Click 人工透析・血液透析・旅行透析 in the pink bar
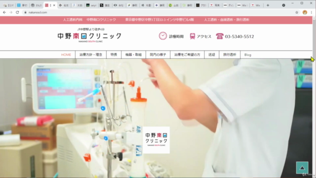 click(x=227, y=20)
